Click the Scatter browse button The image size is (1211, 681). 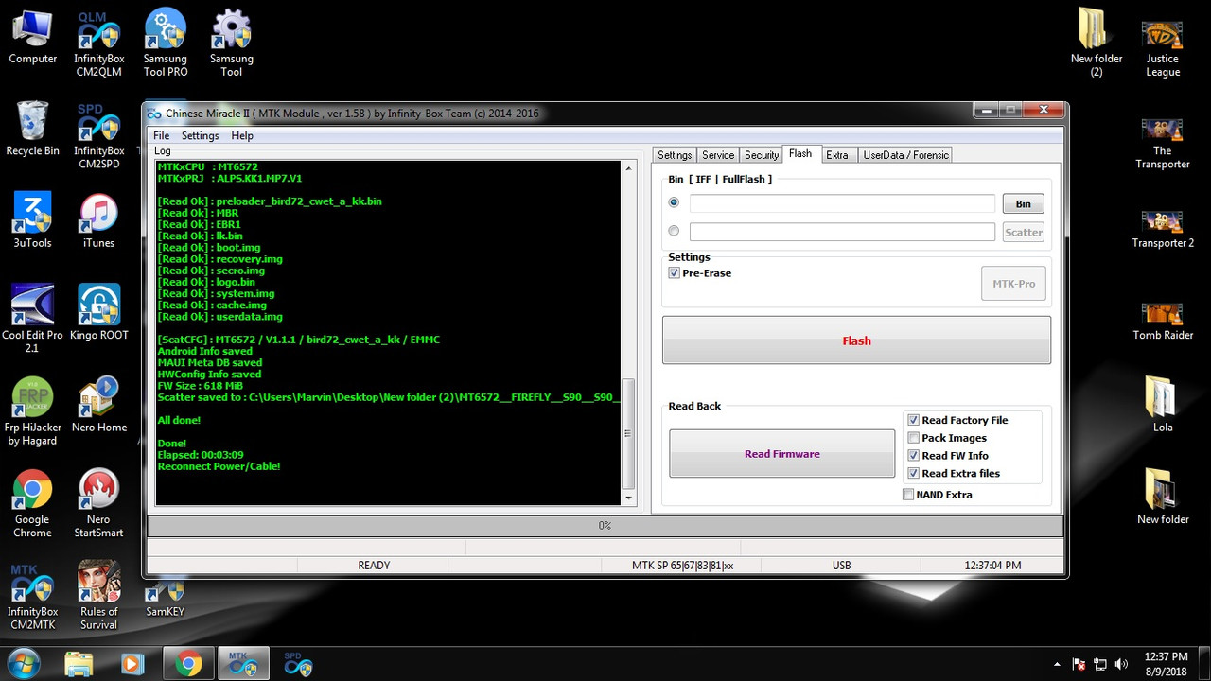(1023, 232)
